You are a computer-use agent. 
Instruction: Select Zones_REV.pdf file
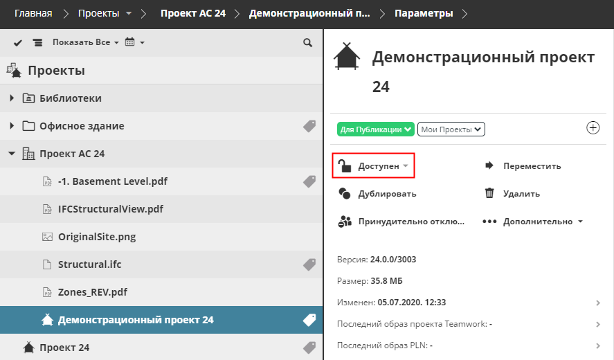click(93, 292)
